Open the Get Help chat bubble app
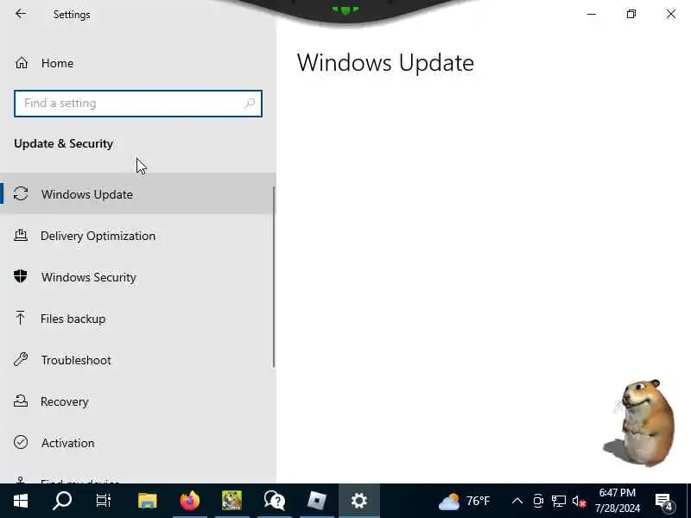 [x=274, y=501]
